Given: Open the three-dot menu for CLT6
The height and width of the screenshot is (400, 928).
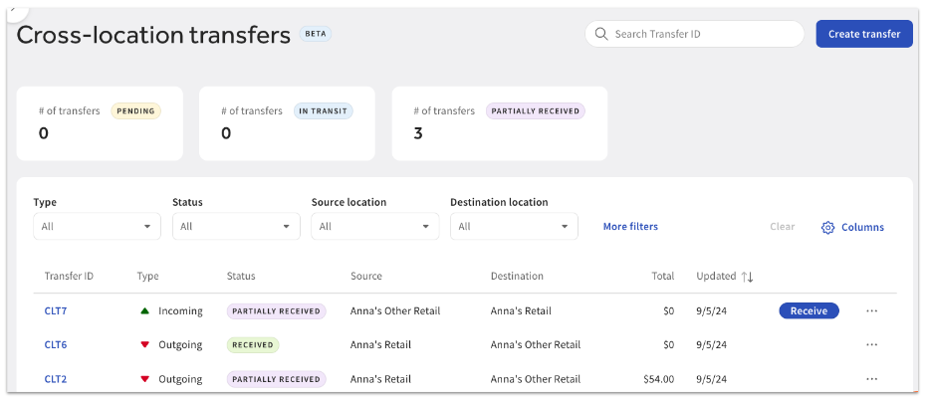Looking at the screenshot, I should click(871, 345).
